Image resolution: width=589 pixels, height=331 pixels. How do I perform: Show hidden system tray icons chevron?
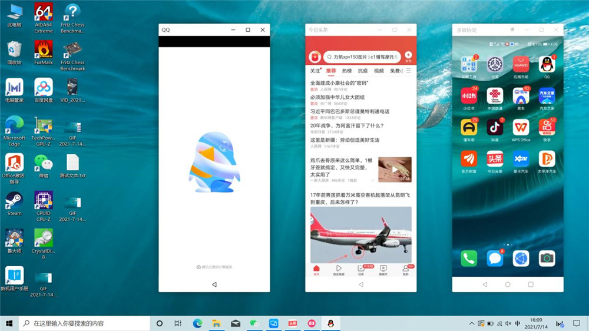471,323
